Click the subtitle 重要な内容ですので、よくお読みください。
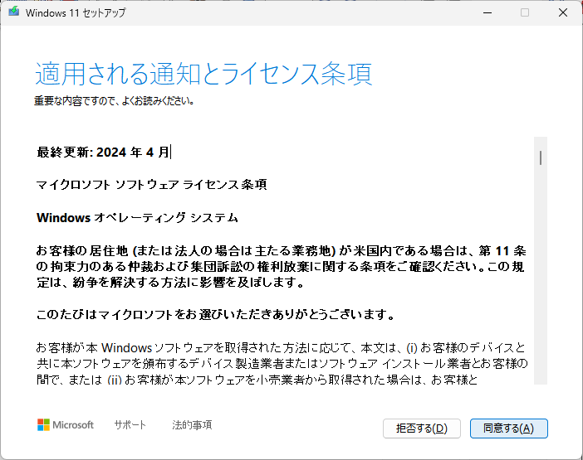 coord(114,100)
